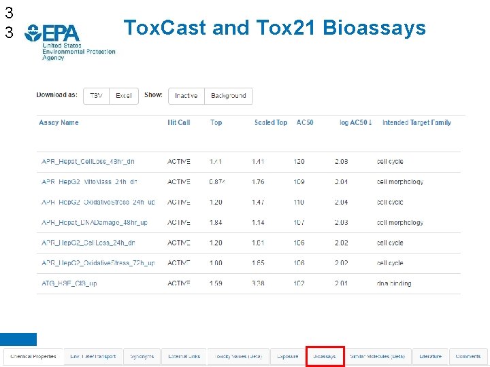Click 'cell morphology' in the DNADamage row
The height and width of the screenshot is (367, 490).
(x=400, y=222)
